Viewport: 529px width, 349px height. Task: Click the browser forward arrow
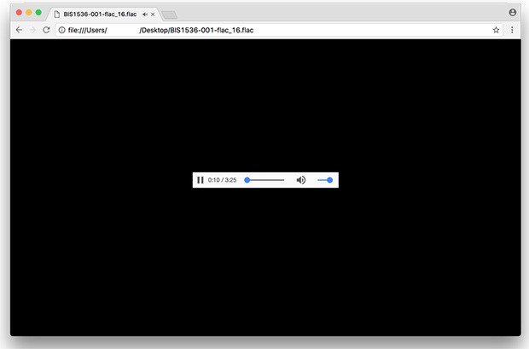pos(32,30)
